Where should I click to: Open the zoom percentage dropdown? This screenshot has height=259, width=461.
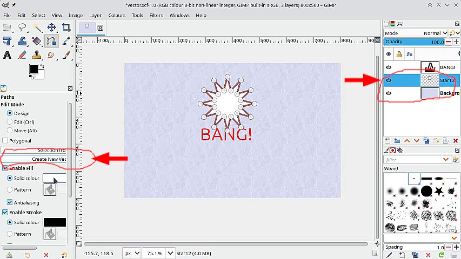coord(170,253)
